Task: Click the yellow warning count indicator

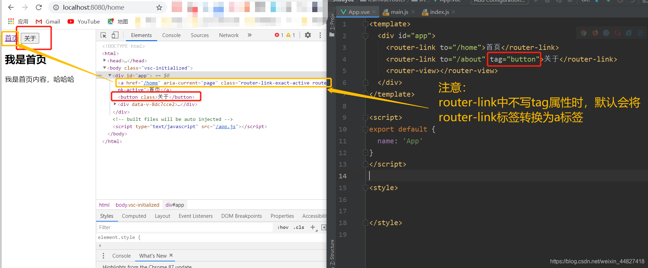Action: point(290,35)
